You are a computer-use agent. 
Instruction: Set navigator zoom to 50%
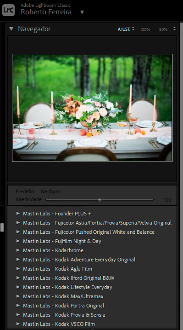click(163, 29)
